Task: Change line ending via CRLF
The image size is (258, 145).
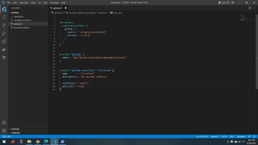Action: point(232,137)
